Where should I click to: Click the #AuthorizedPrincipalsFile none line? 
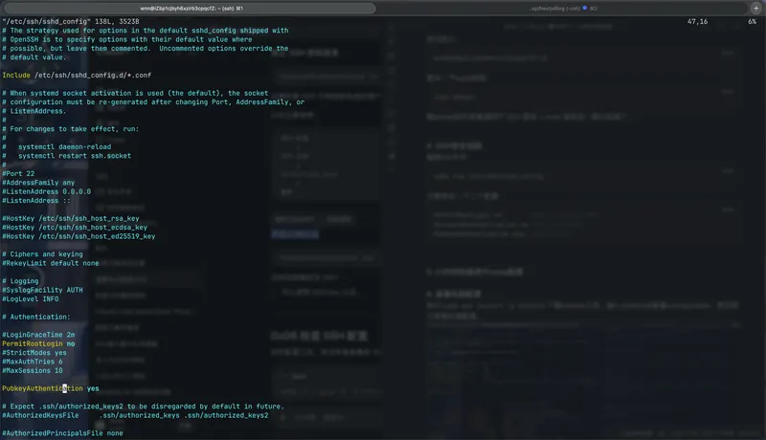pyautogui.click(x=62, y=433)
